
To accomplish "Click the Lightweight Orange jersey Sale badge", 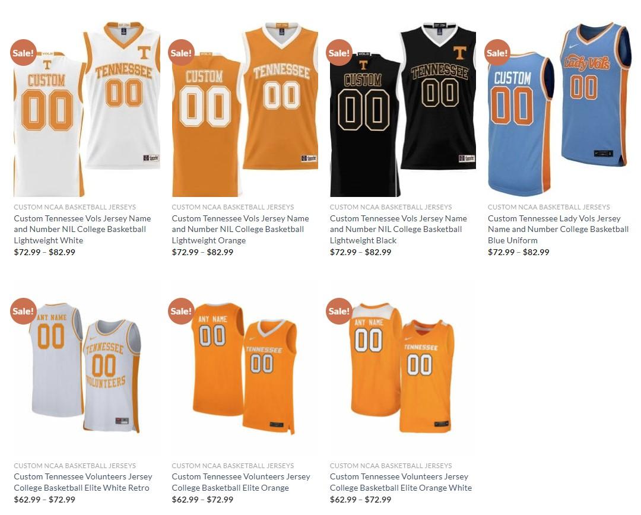I will tap(181, 53).
